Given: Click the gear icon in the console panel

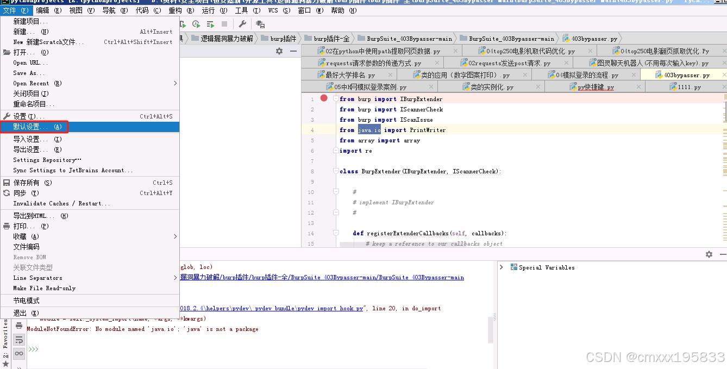Looking at the screenshot, I should click(709, 254).
